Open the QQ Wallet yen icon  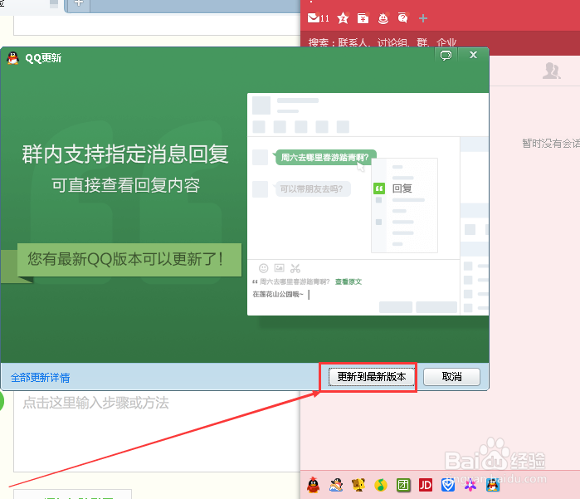pyautogui.click(x=363, y=17)
